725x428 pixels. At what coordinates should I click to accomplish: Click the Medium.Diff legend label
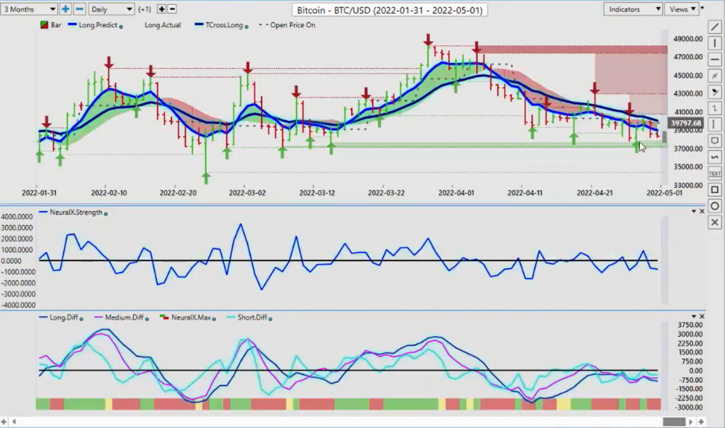click(124, 318)
